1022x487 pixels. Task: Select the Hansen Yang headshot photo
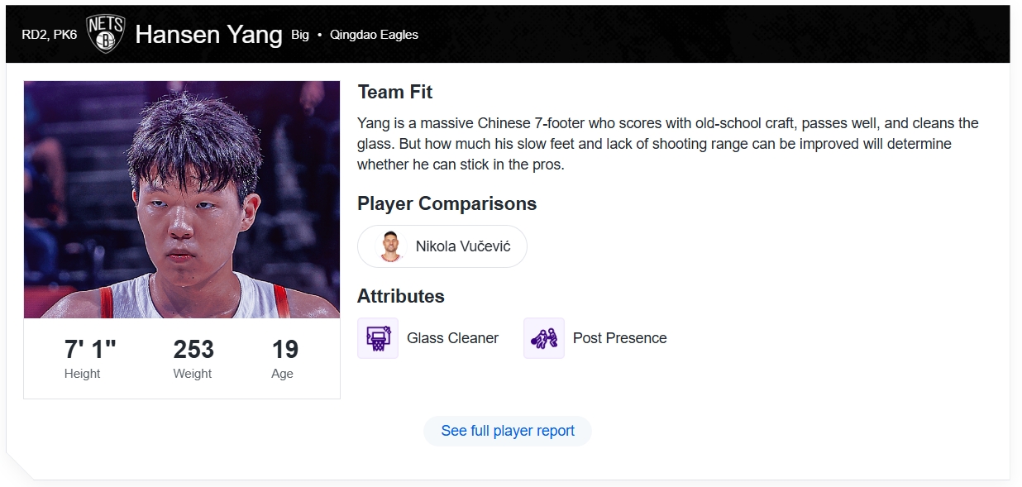[x=182, y=199]
